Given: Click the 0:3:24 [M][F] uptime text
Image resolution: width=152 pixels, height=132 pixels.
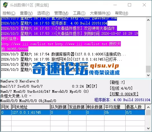Looking at the screenshot, I should tap(85, 86).
